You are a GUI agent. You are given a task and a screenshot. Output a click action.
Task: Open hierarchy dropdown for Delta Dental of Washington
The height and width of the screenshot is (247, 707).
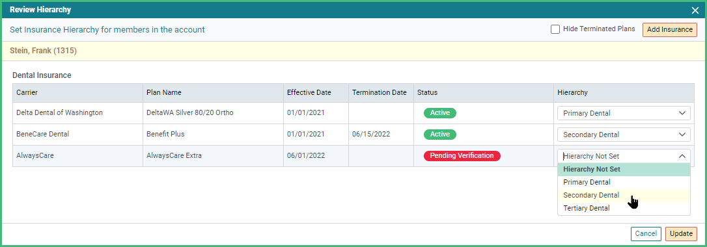tap(624, 113)
